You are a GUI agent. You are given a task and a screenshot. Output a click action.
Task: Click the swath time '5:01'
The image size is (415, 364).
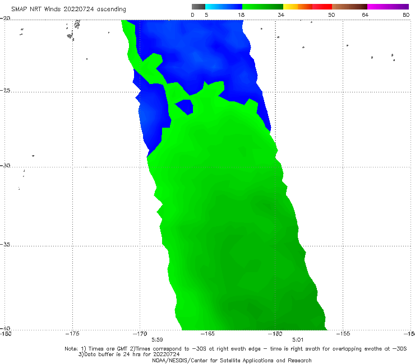[x=298, y=340]
